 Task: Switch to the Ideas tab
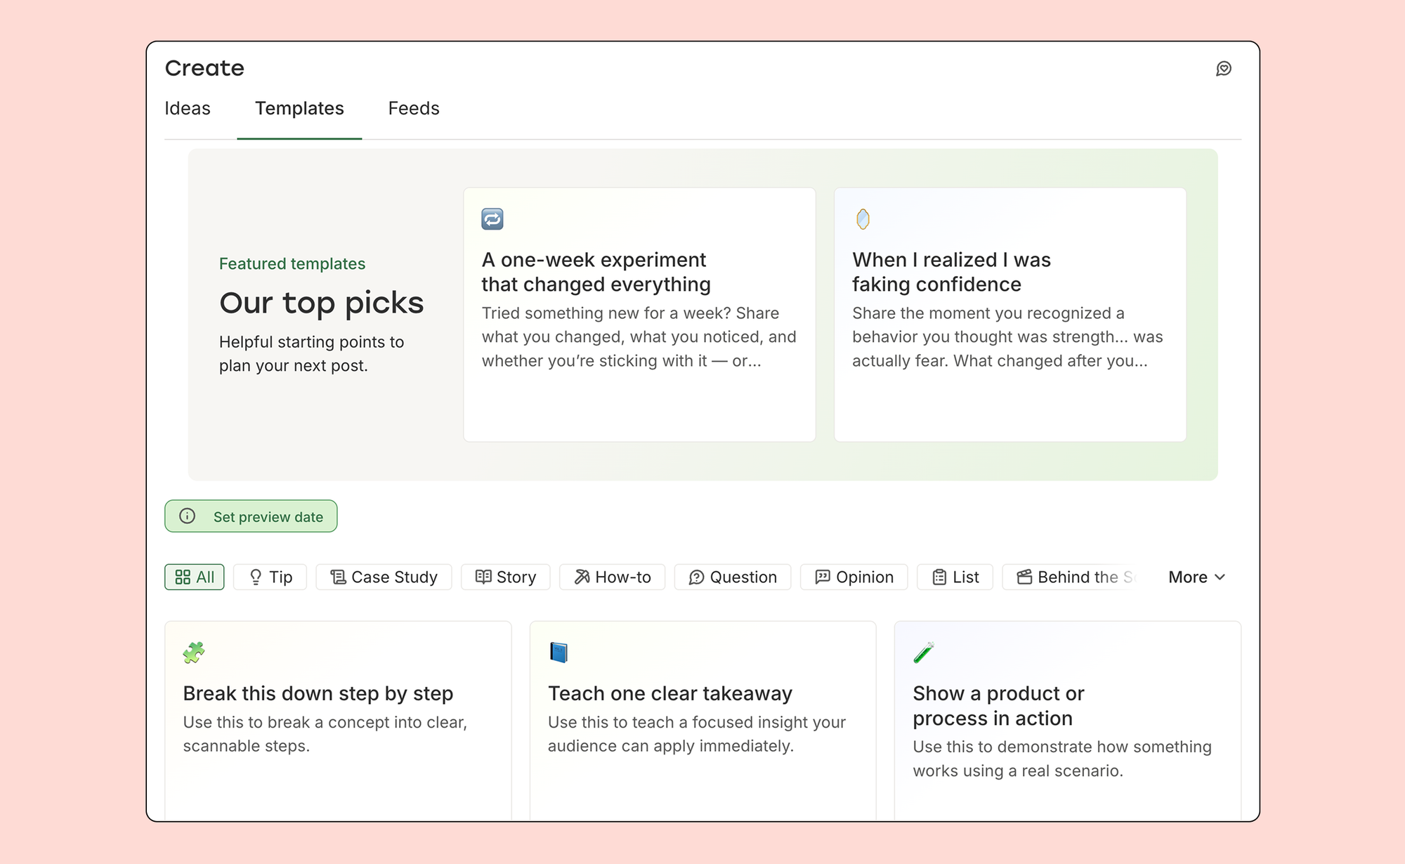(x=187, y=108)
